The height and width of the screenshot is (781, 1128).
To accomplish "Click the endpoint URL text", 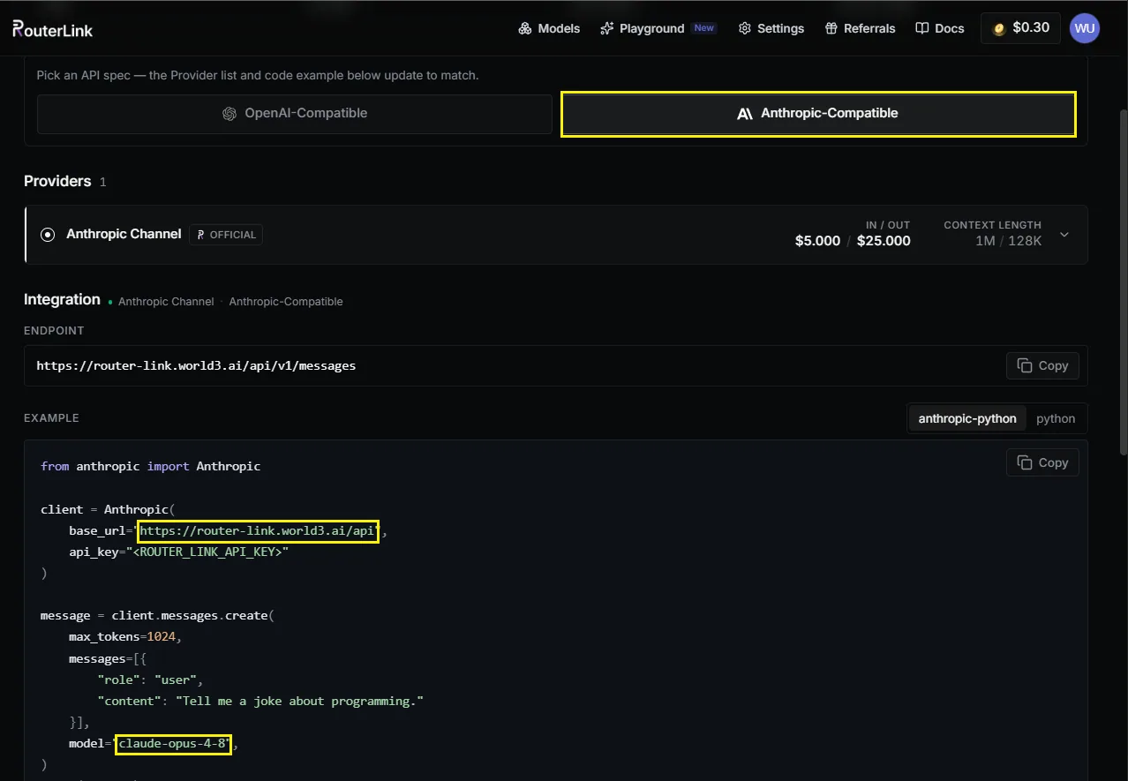I will pos(196,365).
